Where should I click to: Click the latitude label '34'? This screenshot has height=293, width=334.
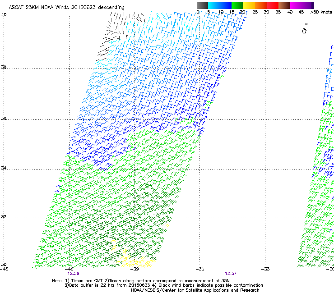(4, 168)
